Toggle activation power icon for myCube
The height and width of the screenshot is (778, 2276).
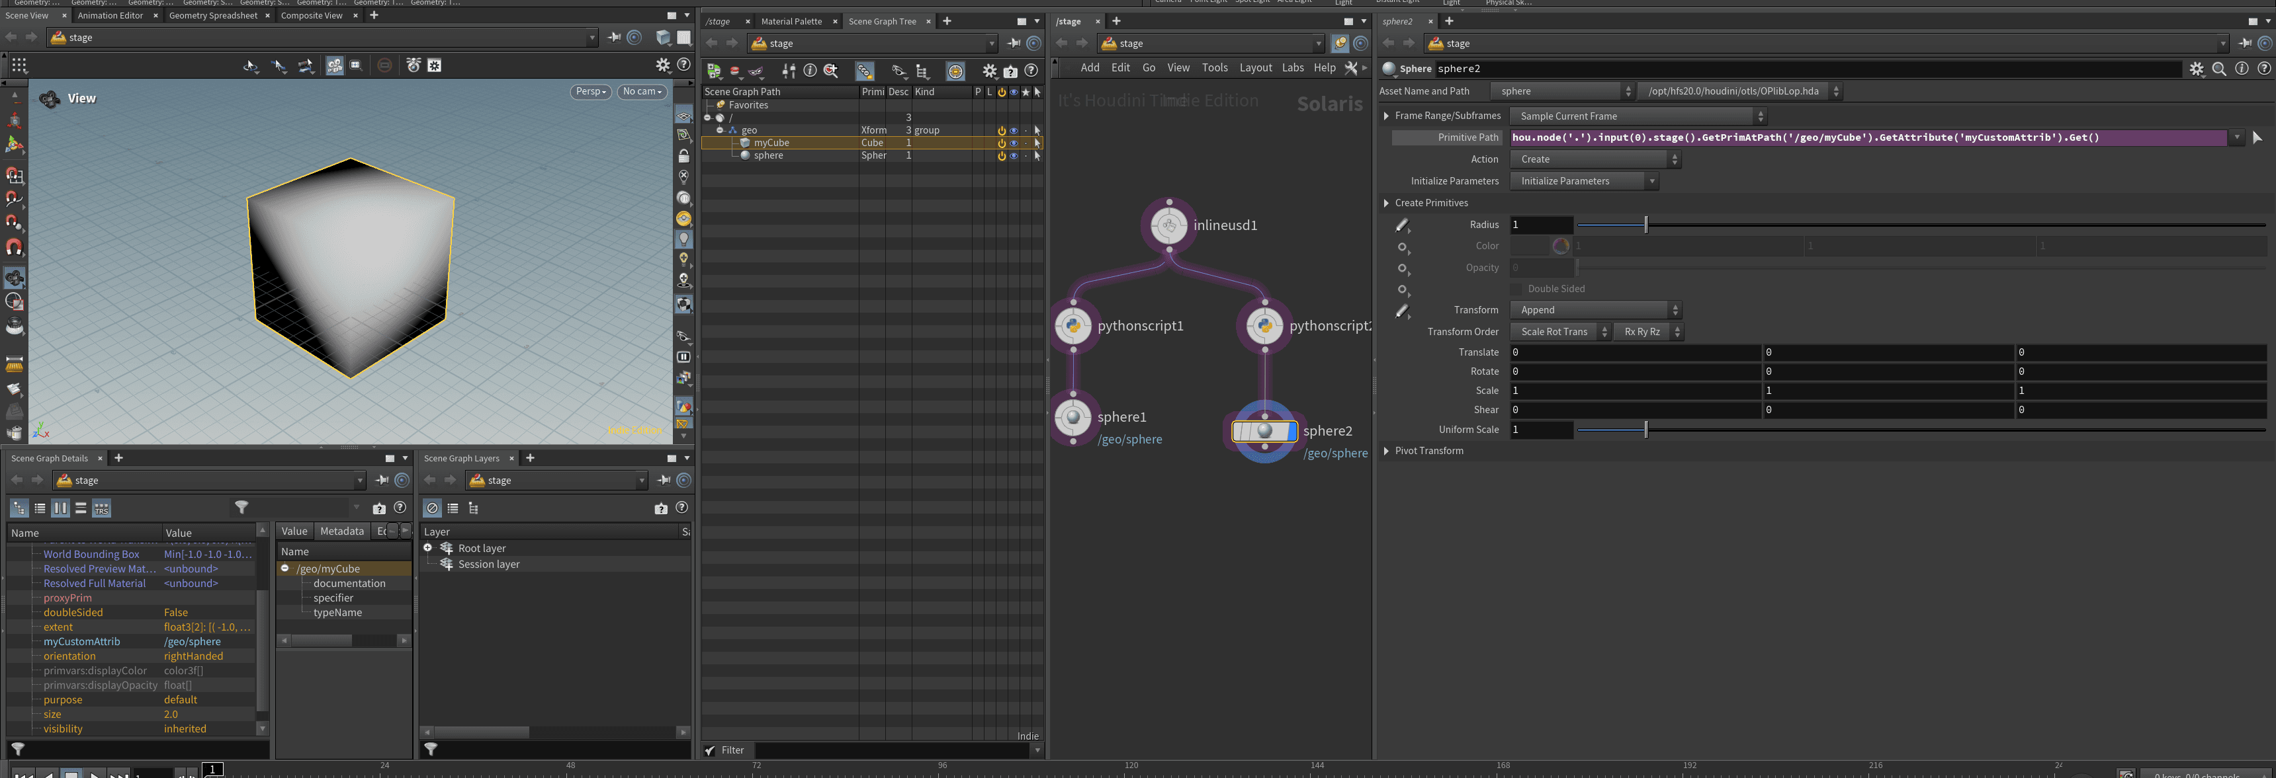[1001, 143]
